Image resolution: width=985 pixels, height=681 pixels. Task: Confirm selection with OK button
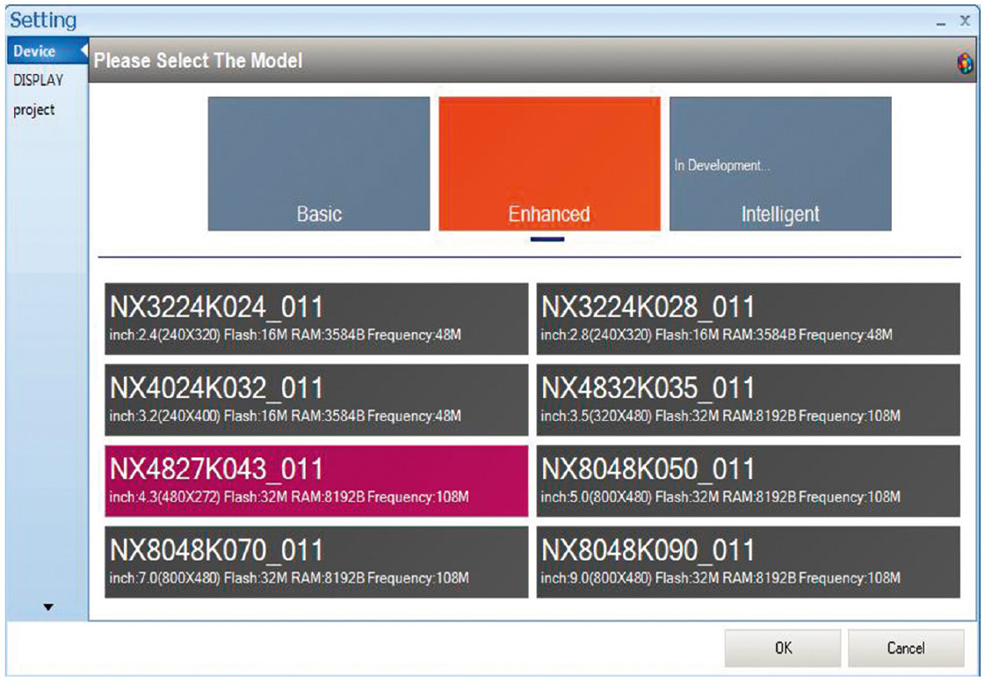click(783, 648)
